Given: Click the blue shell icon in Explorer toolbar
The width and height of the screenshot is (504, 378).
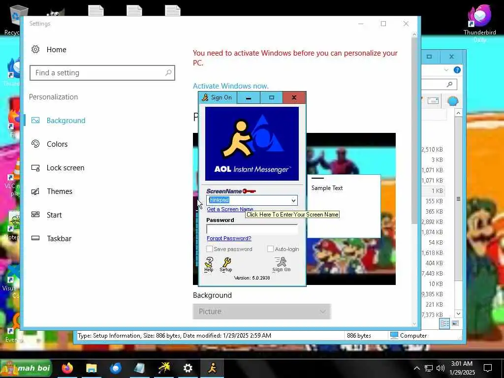Looking at the screenshot, I should click(453, 101).
